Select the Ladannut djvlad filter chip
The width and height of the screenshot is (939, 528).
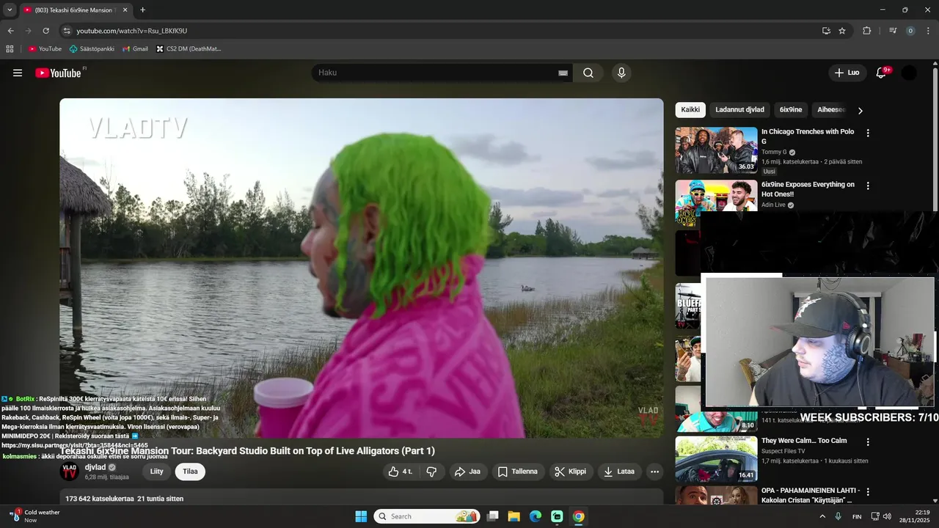[739, 110]
